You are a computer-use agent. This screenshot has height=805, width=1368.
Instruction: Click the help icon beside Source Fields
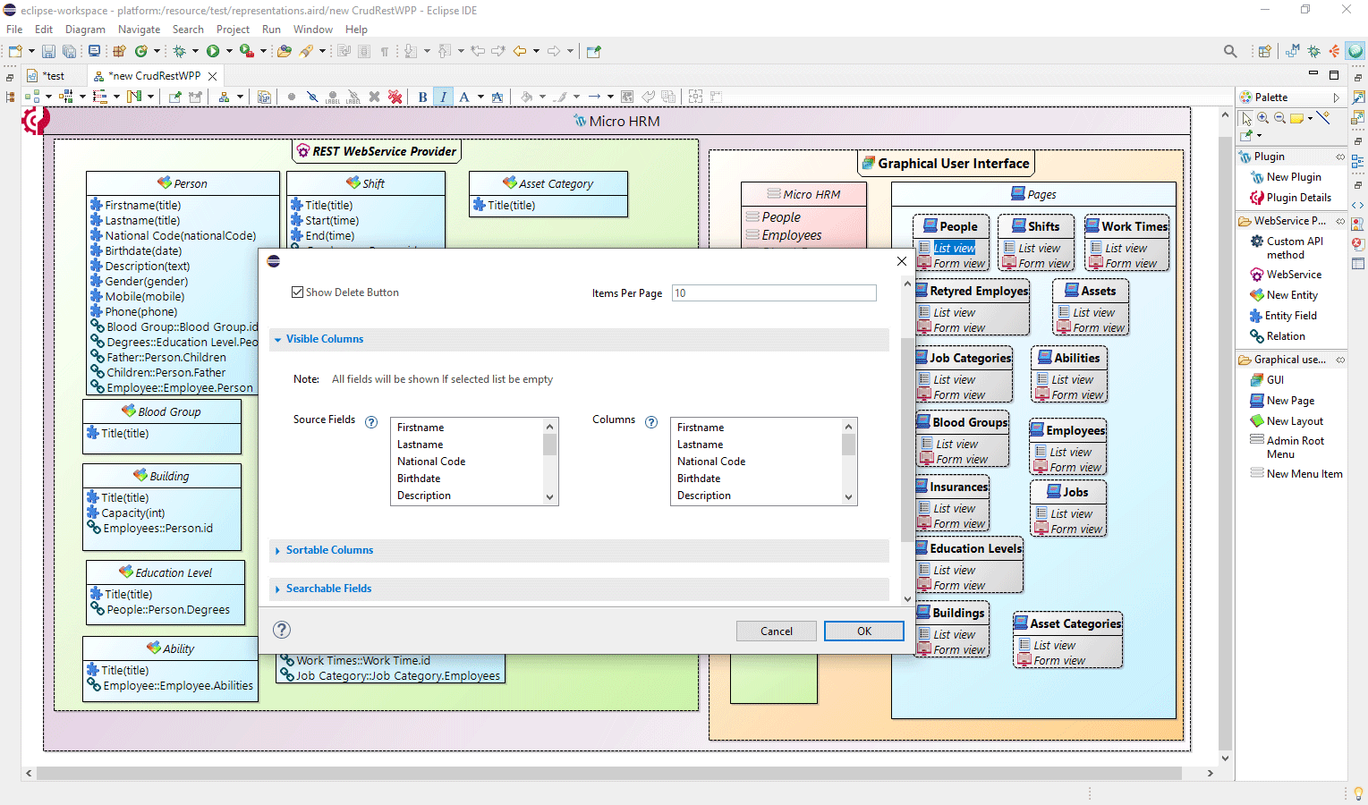pyautogui.click(x=371, y=422)
